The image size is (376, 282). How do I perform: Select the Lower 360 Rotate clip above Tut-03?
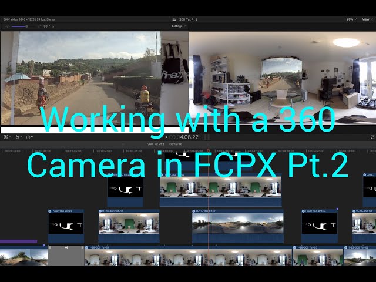[320, 226]
